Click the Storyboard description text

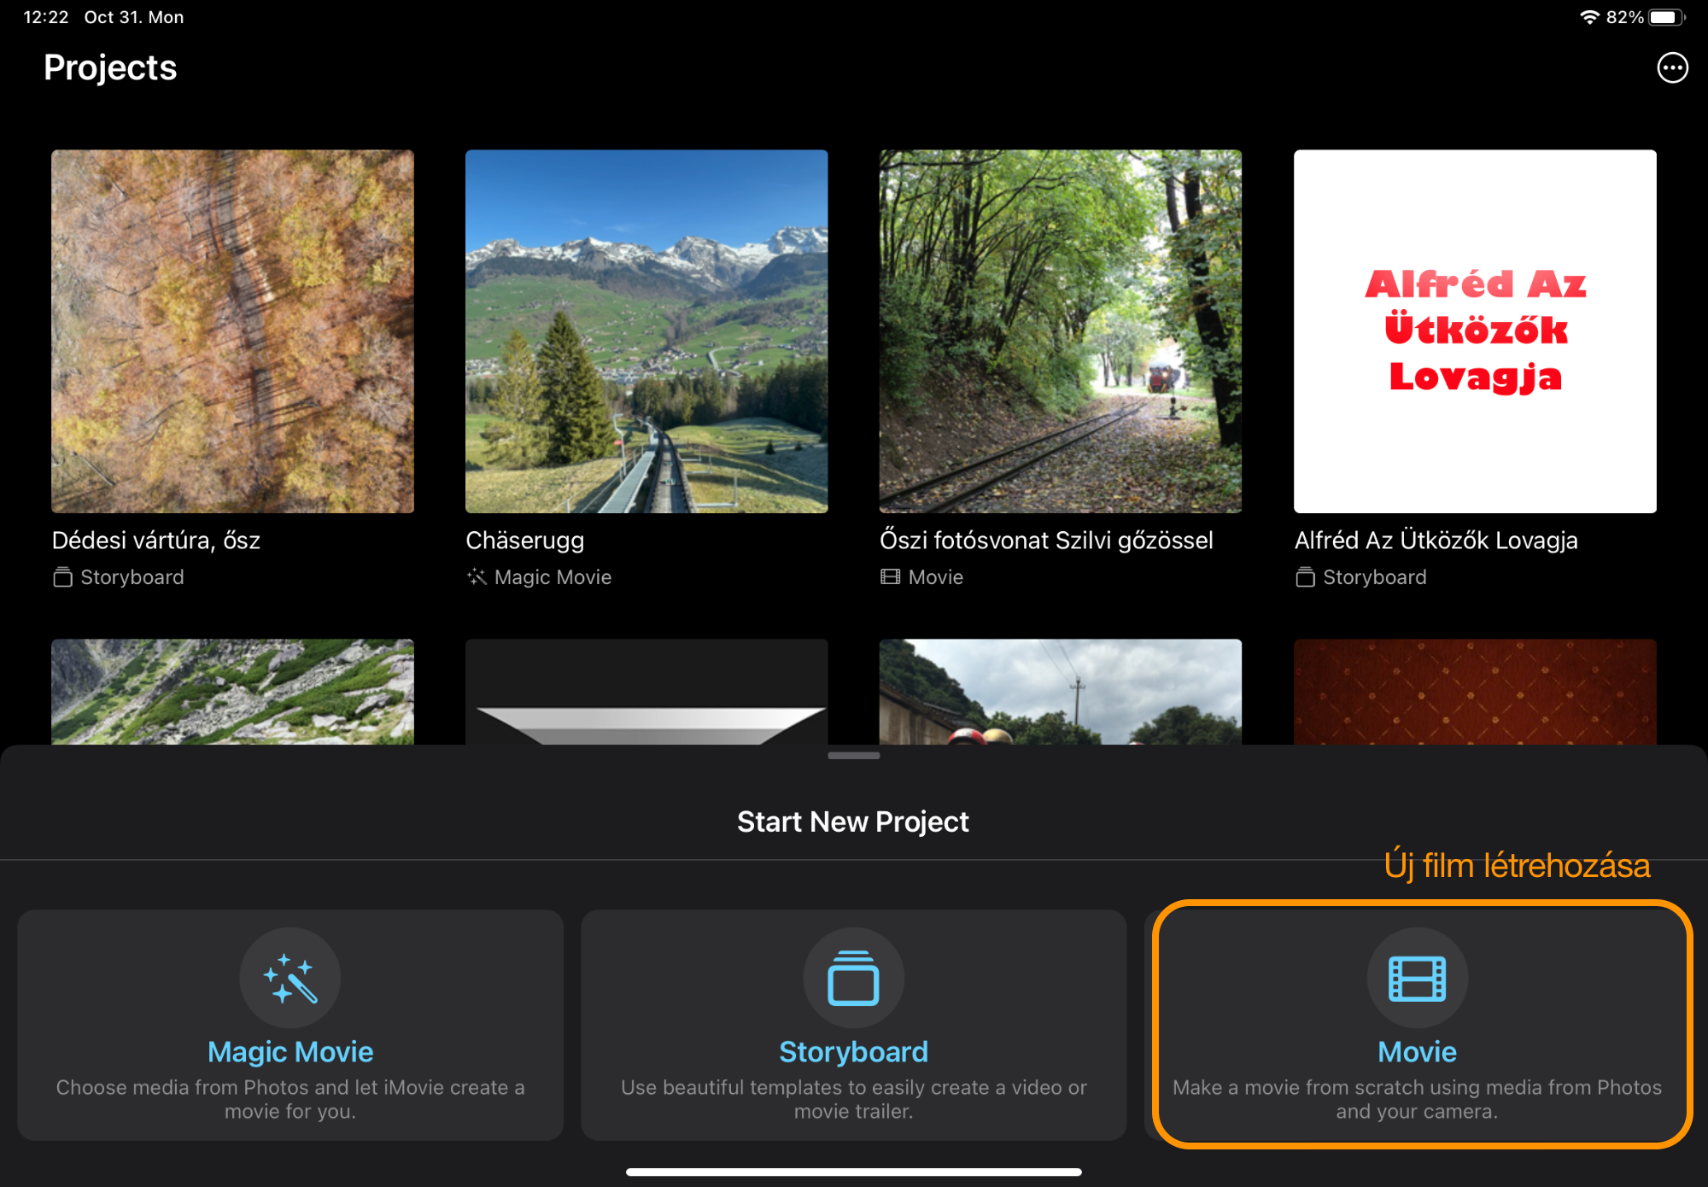pos(853,1099)
